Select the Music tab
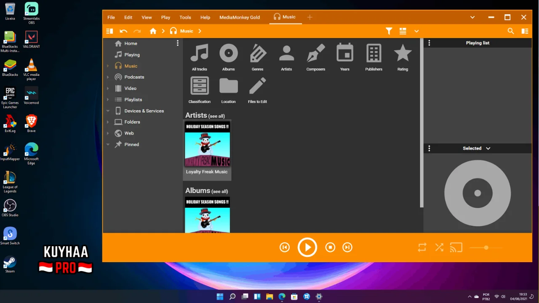This screenshot has height=303, width=539. pyautogui.click(x=285, y=17)
